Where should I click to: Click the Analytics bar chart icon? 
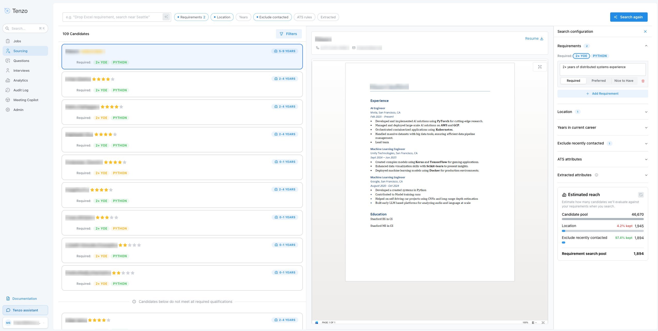pyautogui.click(x=8, y=80)
